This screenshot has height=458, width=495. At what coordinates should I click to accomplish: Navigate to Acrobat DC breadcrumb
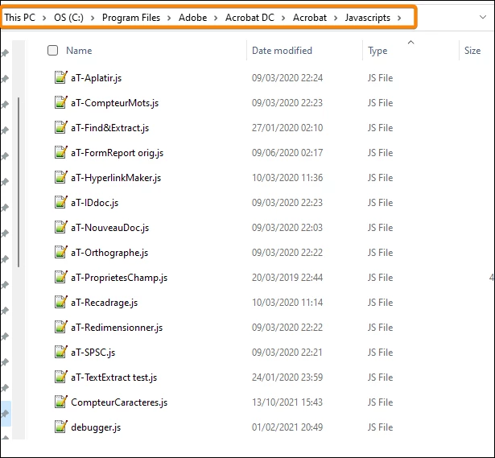click(x=250, y=18)
